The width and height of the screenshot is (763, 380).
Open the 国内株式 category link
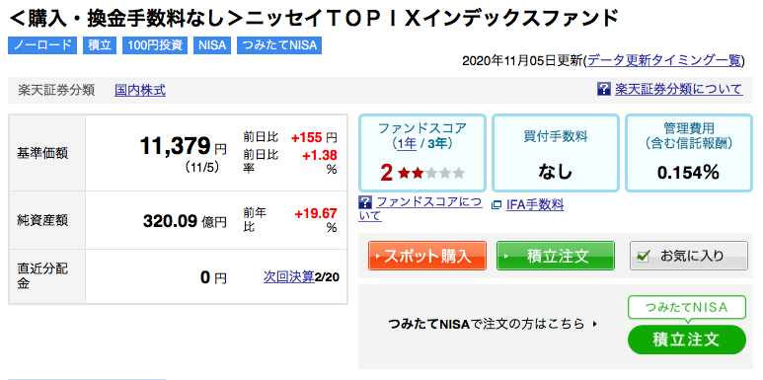(x=140, y=90)
